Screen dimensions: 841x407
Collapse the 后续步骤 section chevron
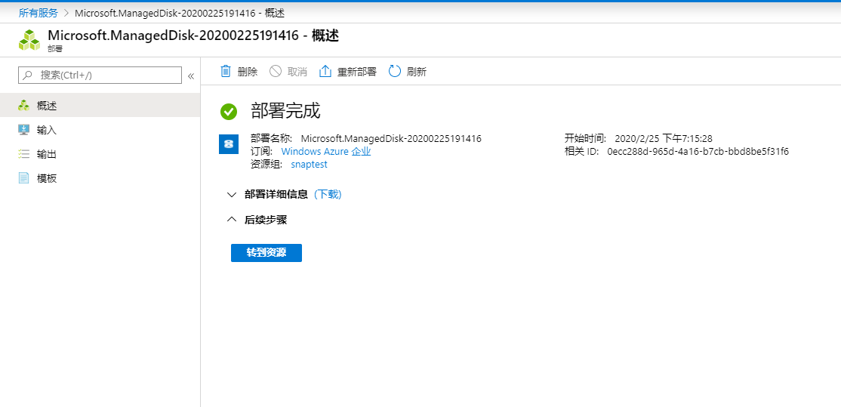click(x=232, y=219)
